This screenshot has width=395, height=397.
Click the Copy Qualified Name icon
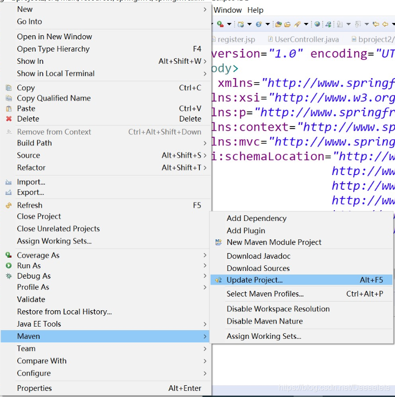point(9,98)
